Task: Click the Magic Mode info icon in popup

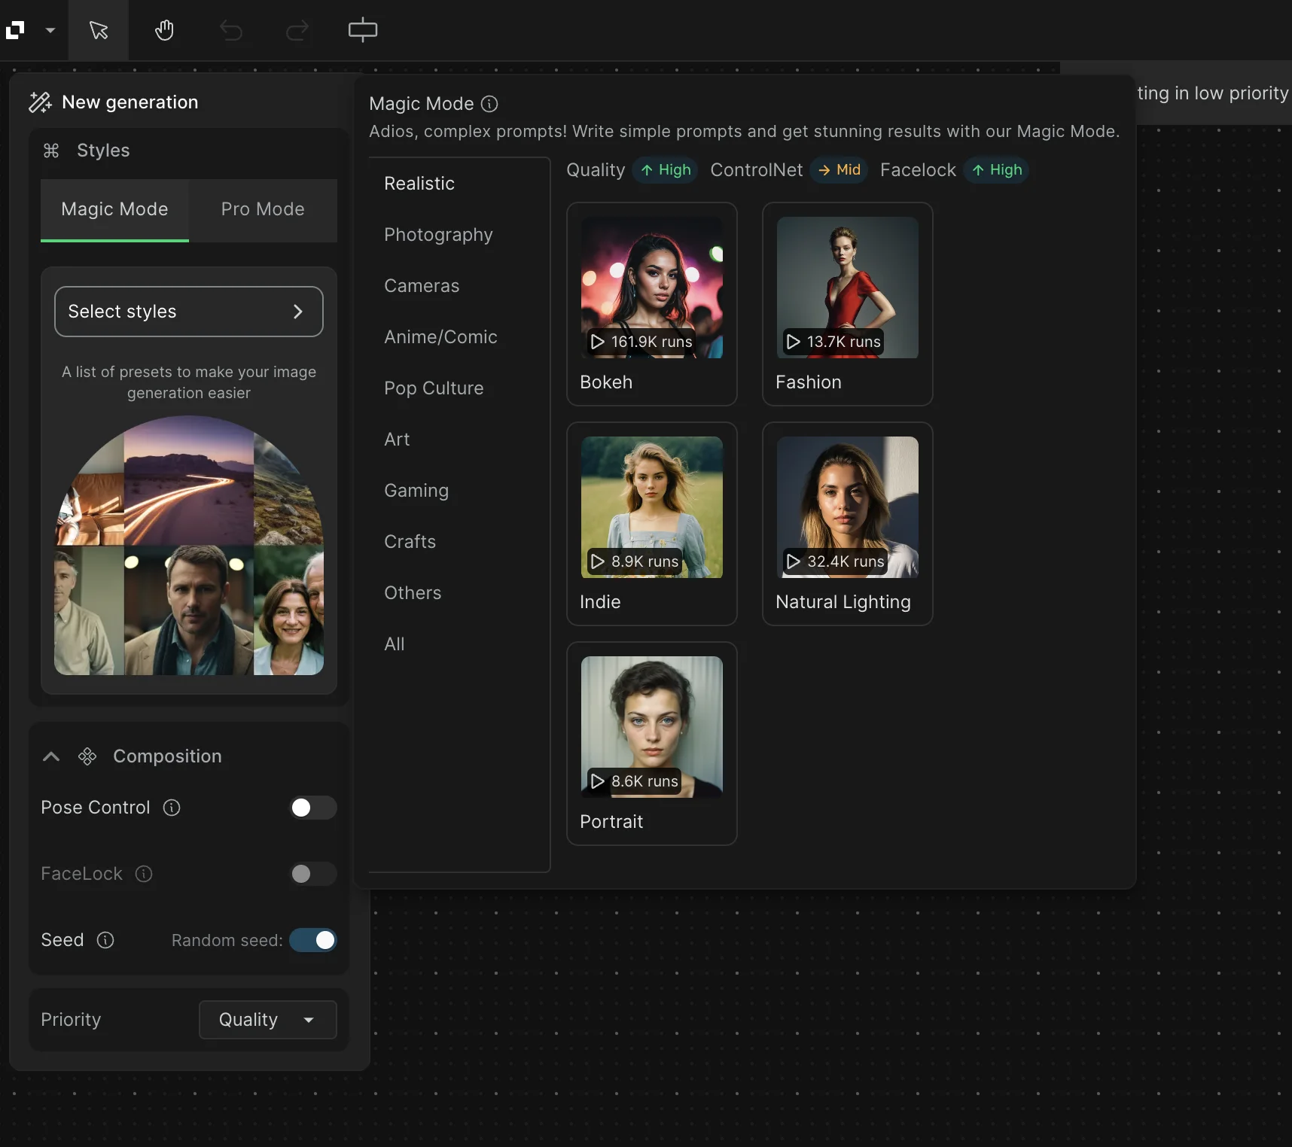Action: coord(489,104)
